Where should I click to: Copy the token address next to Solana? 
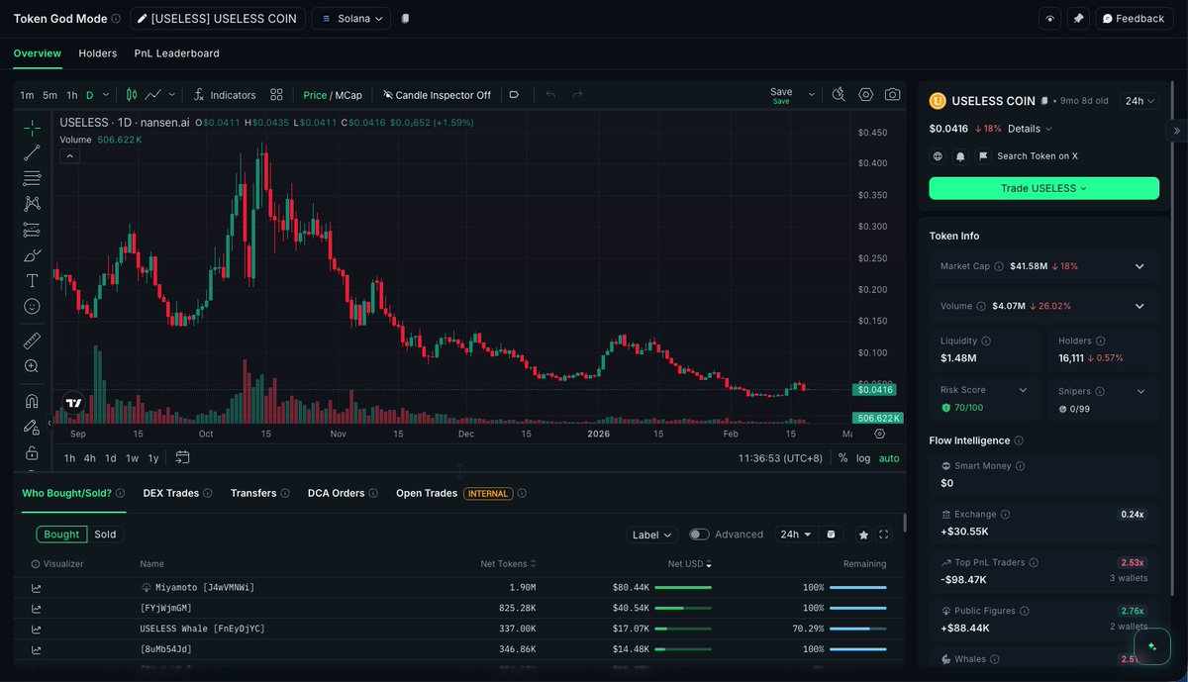pyautogui.click(x=405, y=19)
